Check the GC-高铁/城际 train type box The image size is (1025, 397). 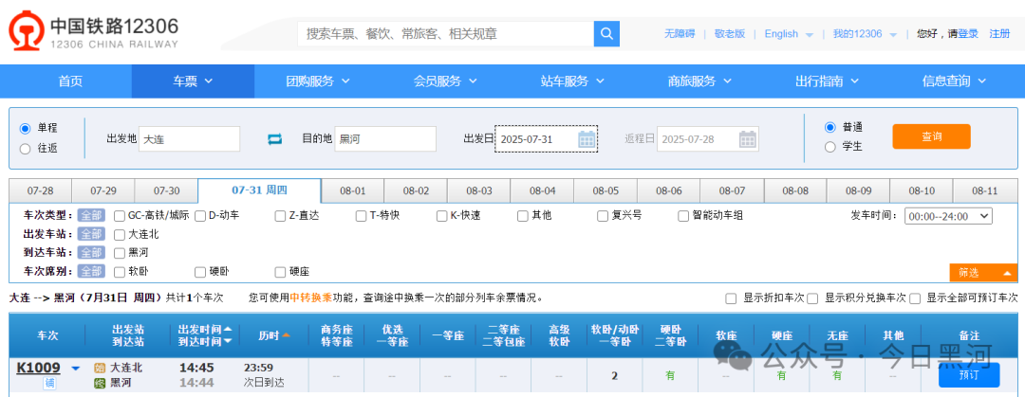click(119, 215)
